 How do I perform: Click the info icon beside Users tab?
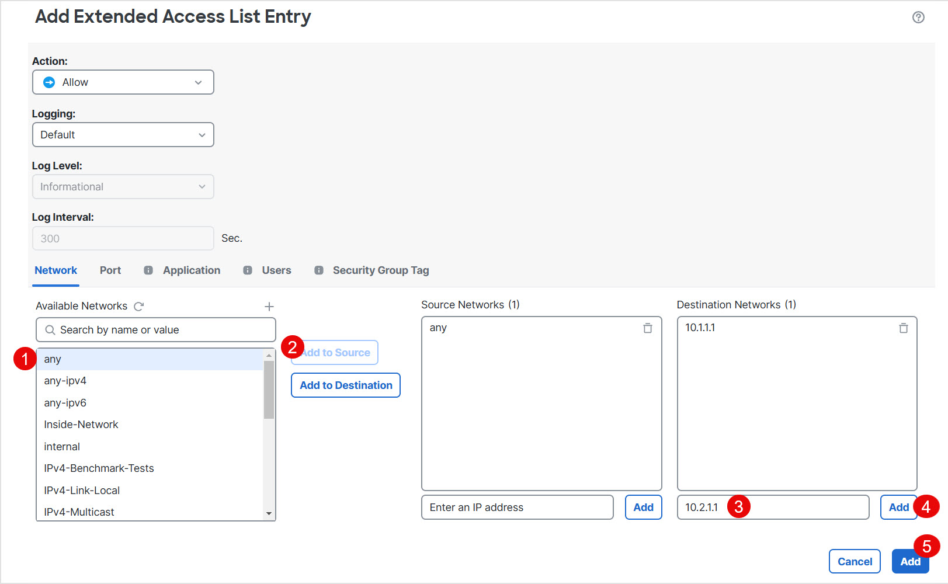coord(248,270)
